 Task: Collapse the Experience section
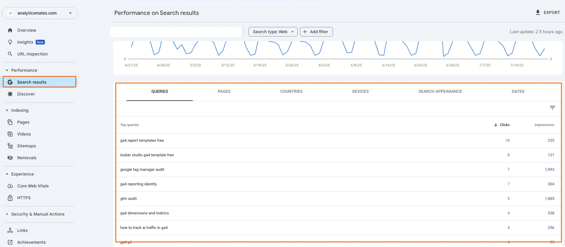7,174
